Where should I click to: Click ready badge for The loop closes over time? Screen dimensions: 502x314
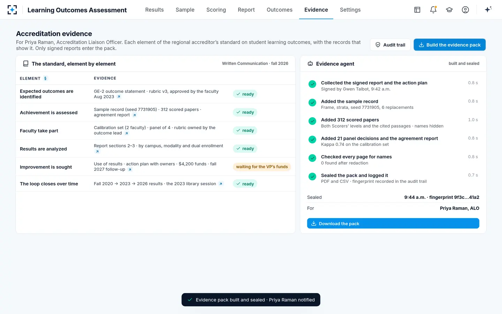click(245, 184)
